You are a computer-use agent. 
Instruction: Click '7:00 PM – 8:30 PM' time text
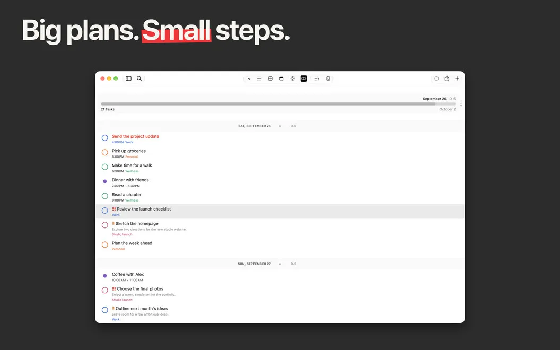click(126, 186)
